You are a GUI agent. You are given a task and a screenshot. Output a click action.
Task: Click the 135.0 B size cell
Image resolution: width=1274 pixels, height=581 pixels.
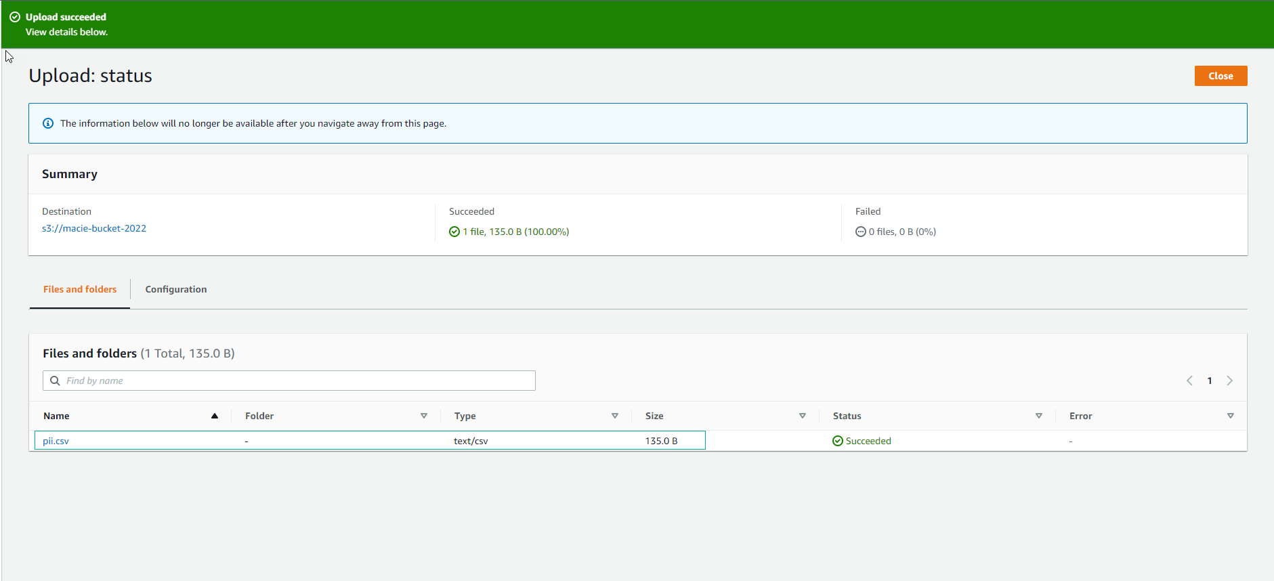pos(661,441)
